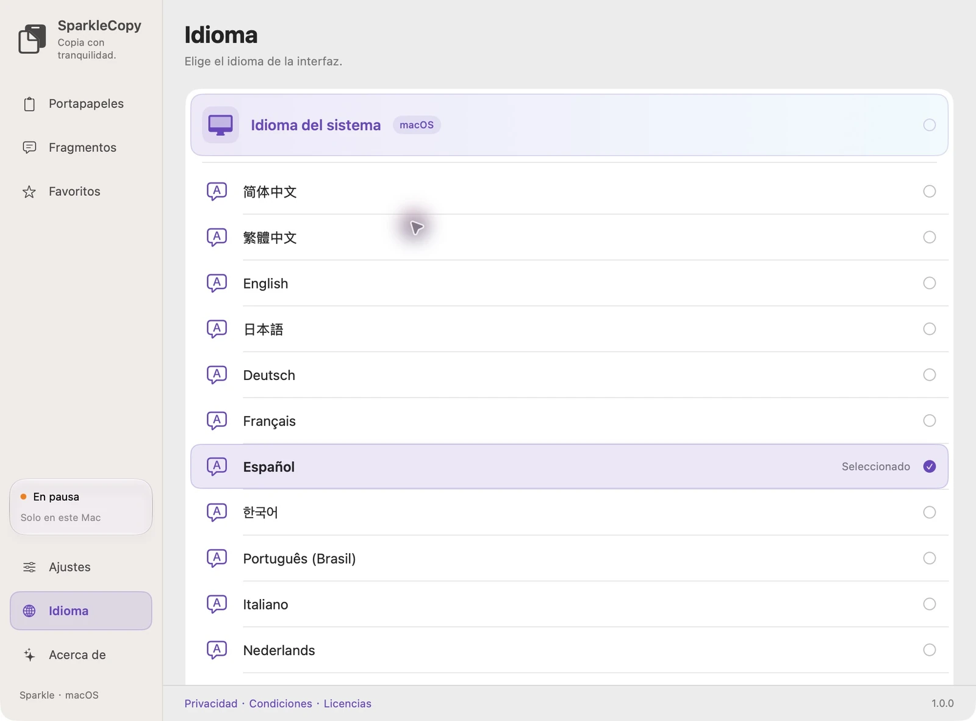Click the version number 1.0.0
Screen dimensions: 976x721
942,703
